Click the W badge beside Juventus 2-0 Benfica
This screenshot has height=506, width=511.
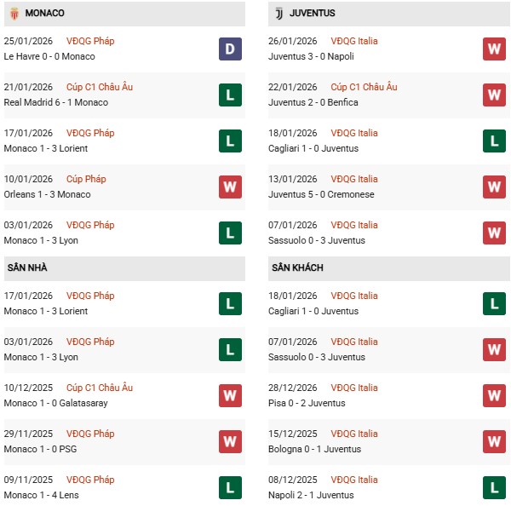[494, 95]
